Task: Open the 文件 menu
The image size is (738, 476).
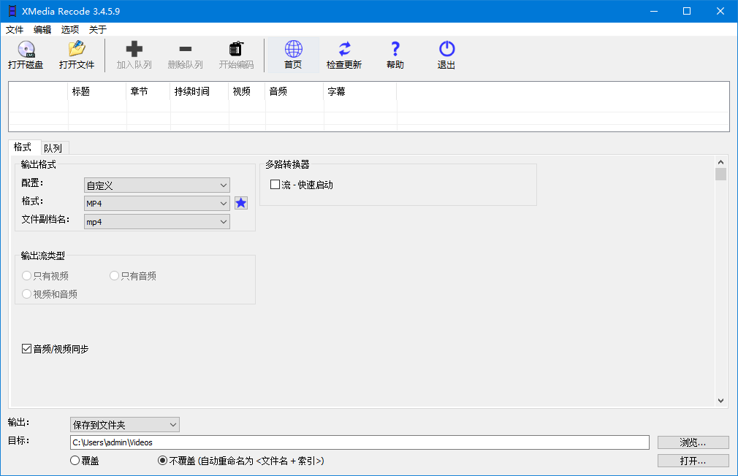Action: coord(15,30)
